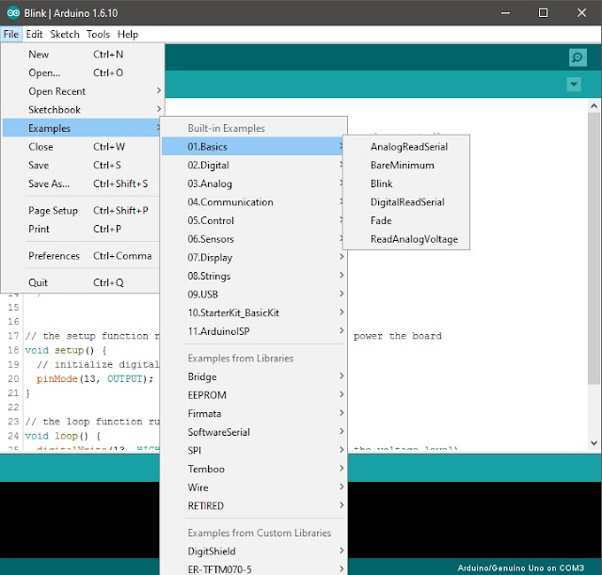
Task: Expand the 02.Digital examples submenu
Action: [x=253, y=165]
